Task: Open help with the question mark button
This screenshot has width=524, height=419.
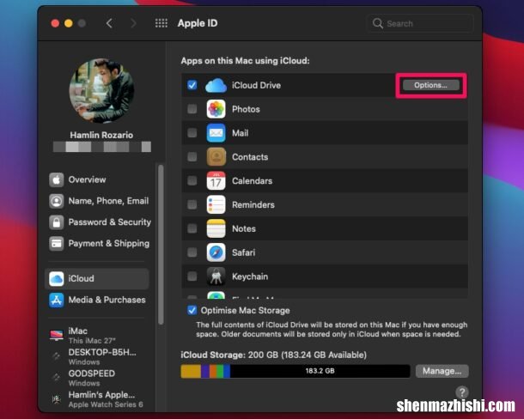Action: point(462,392)
